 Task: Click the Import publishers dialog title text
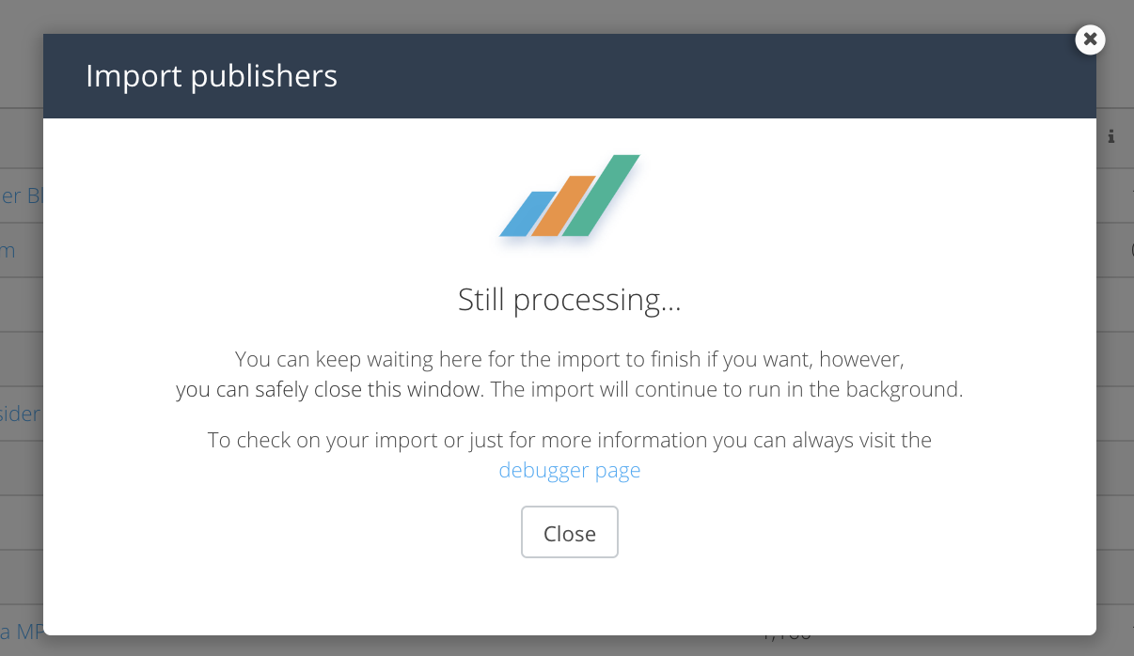point(212,76)
